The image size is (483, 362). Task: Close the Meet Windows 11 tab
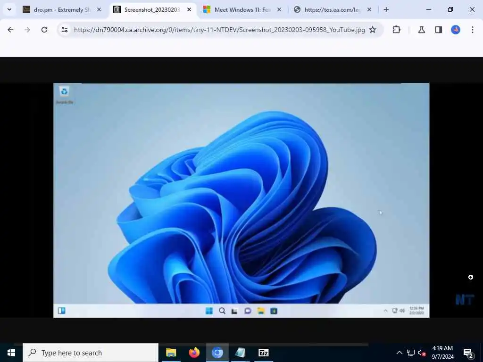[x=279, y=9]
